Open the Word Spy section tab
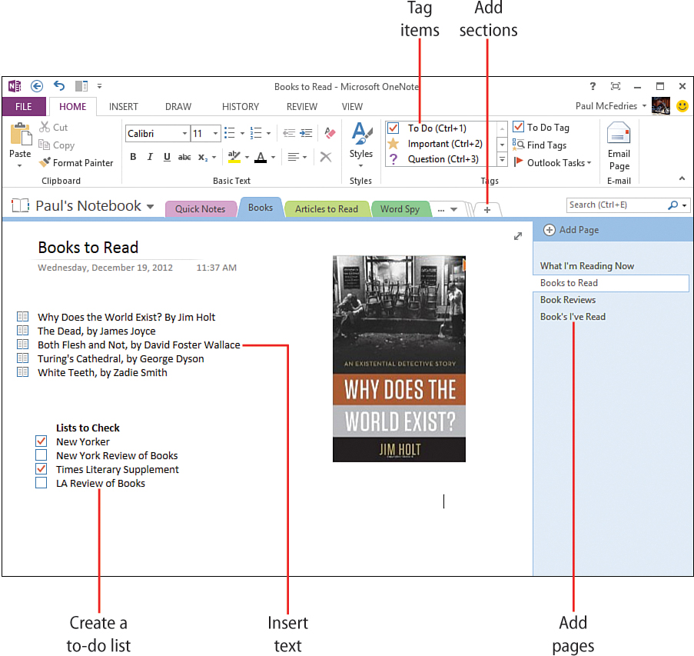This screenshot has width=694, height=656. coord(400,209)
